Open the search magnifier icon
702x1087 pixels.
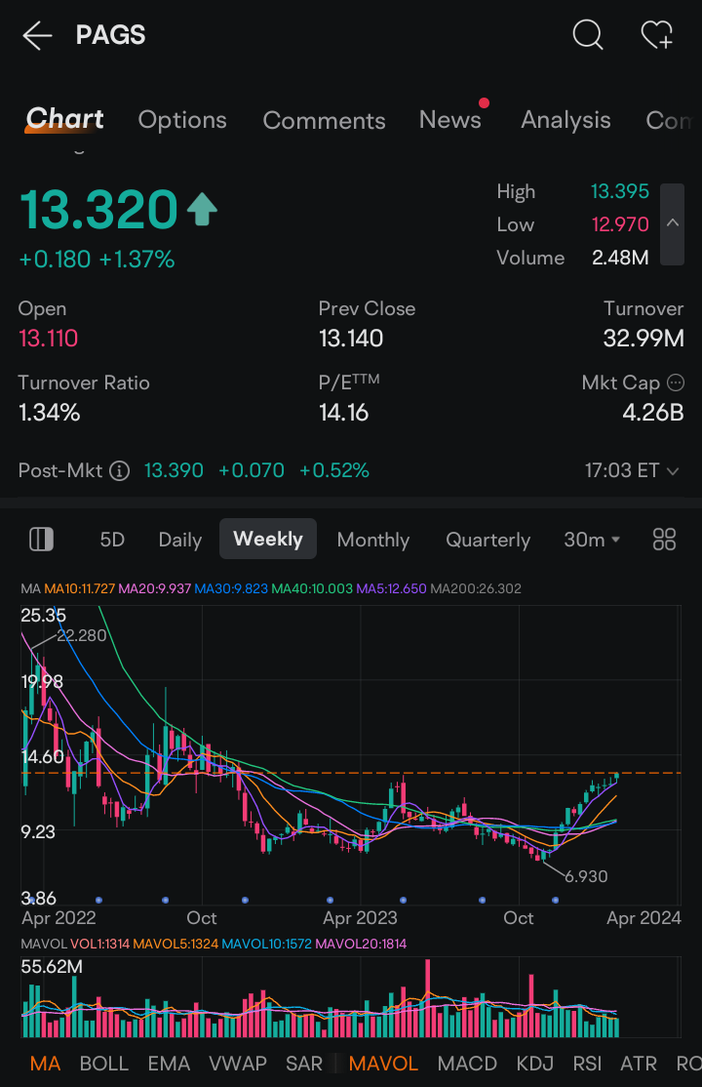(x=588, y=34)
